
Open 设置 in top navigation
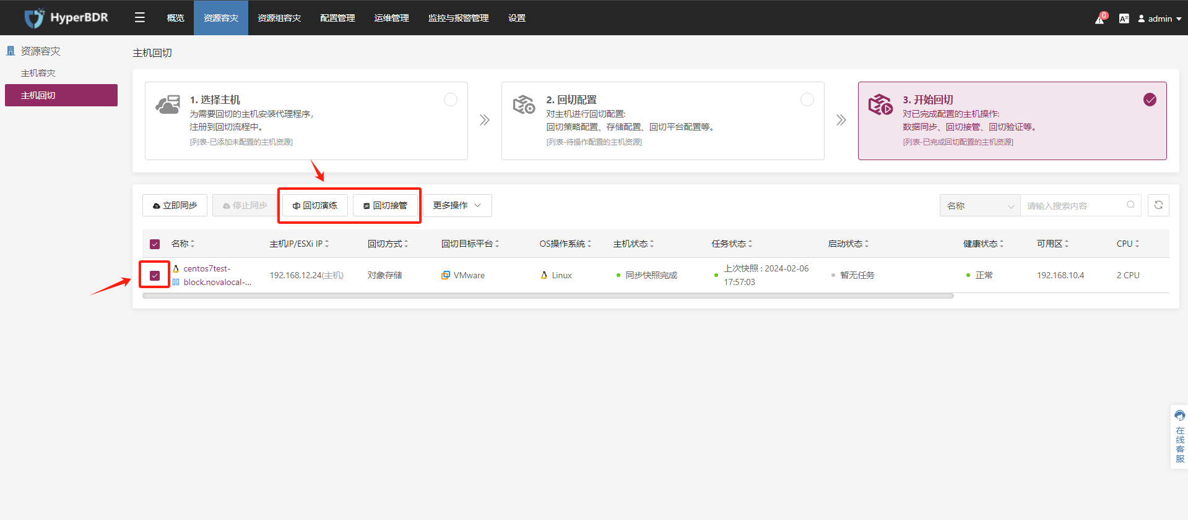[517, 18]
